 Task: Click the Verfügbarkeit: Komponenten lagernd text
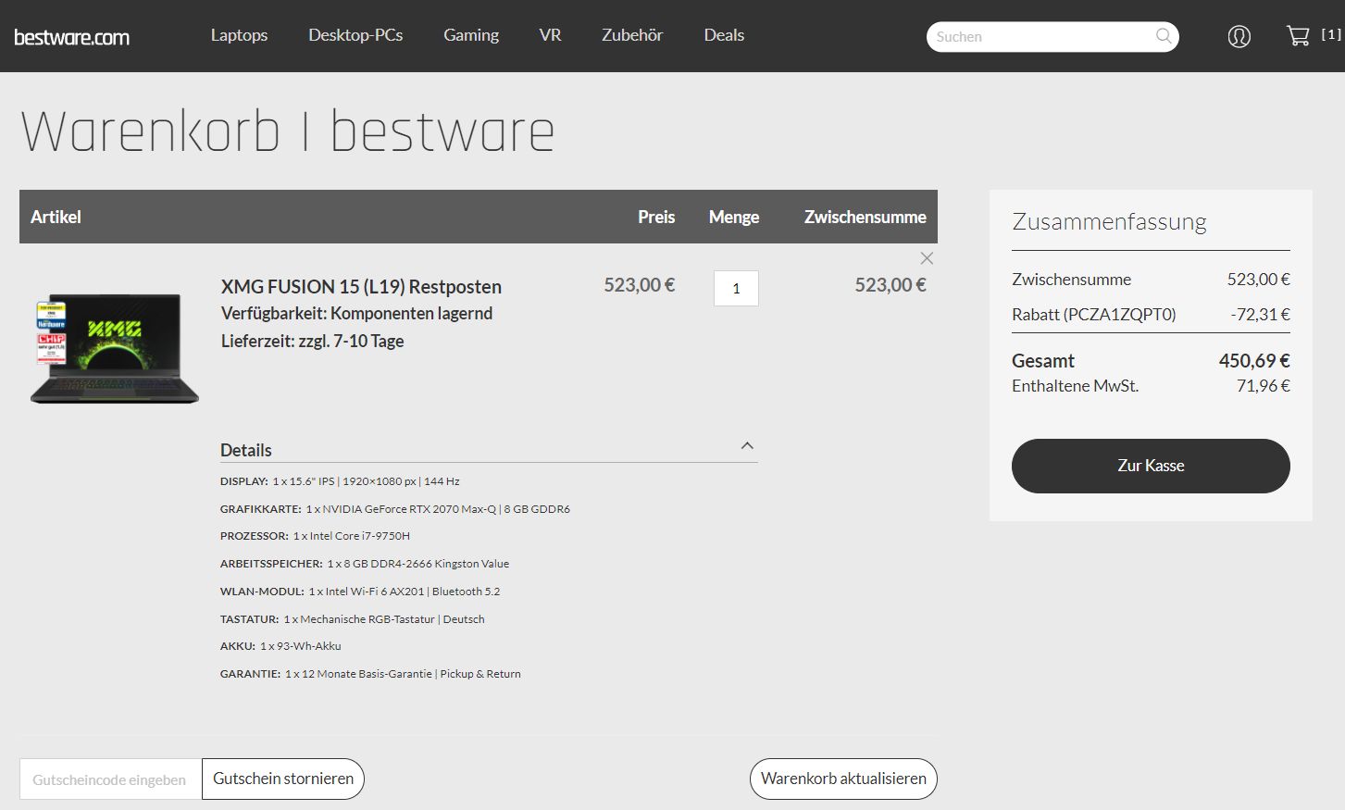point(356,313)
